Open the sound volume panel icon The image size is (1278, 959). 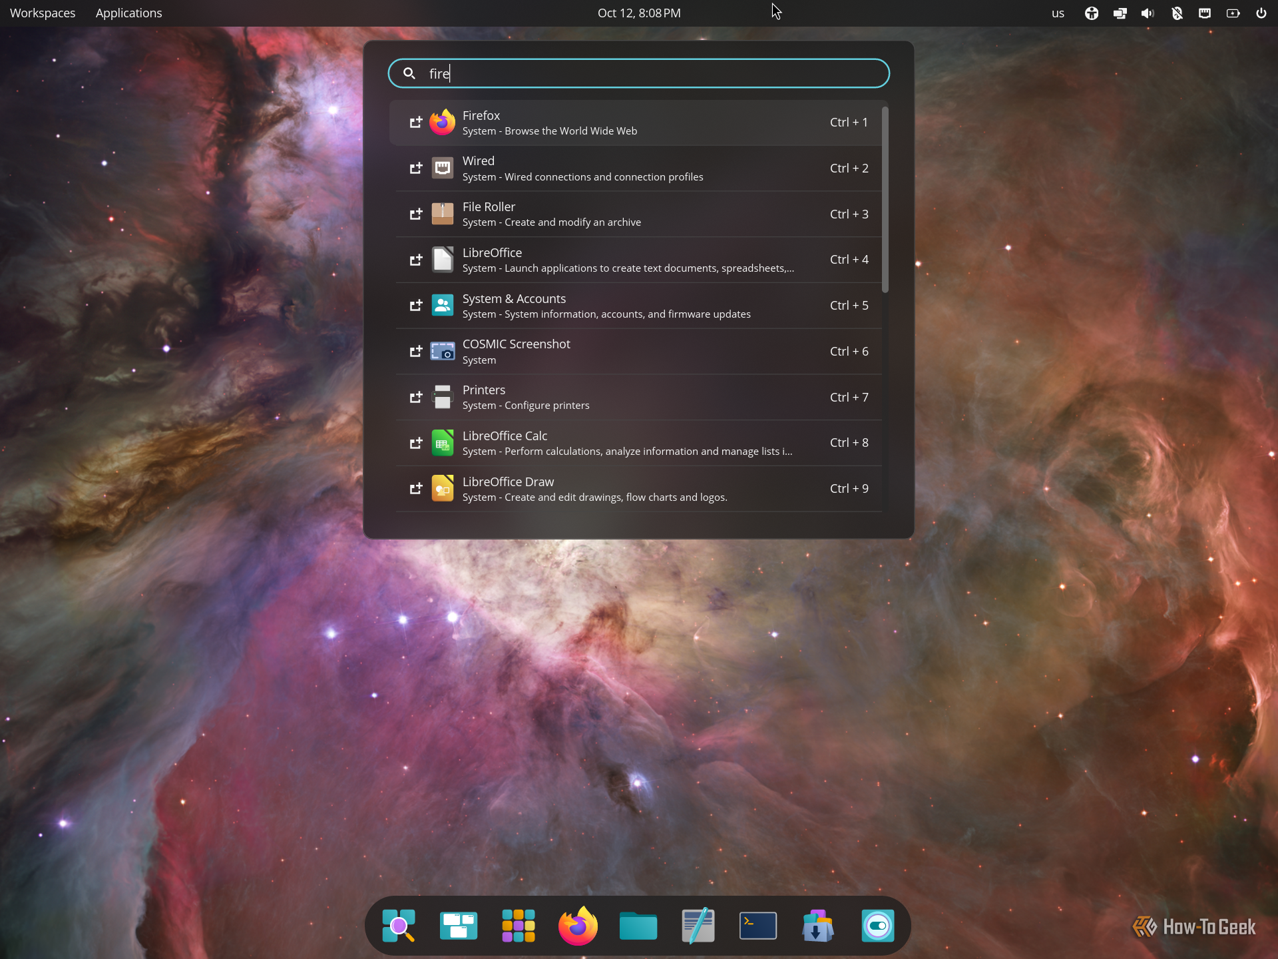[1148, 13]
